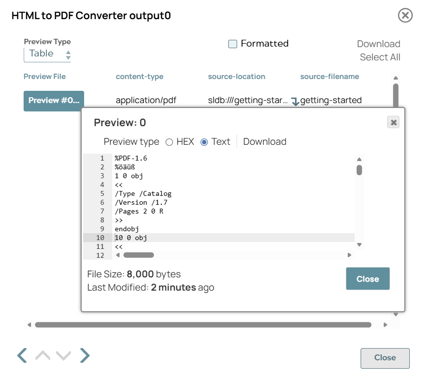Click the upward navigation chevron
This screenshot has height=378, width=424.
[x=42, y=355]
